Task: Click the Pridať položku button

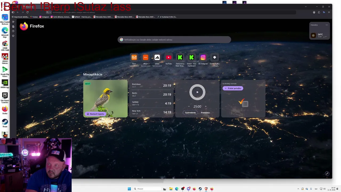Action: (x=233, y=88)
